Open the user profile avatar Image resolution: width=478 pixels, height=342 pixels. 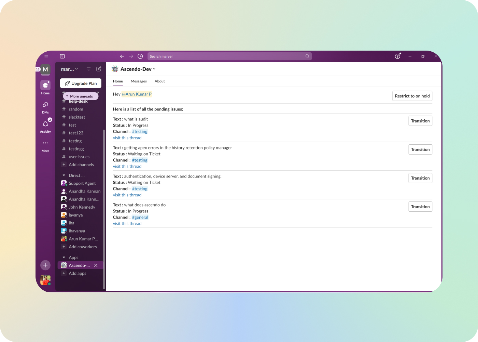click(45, 280)
